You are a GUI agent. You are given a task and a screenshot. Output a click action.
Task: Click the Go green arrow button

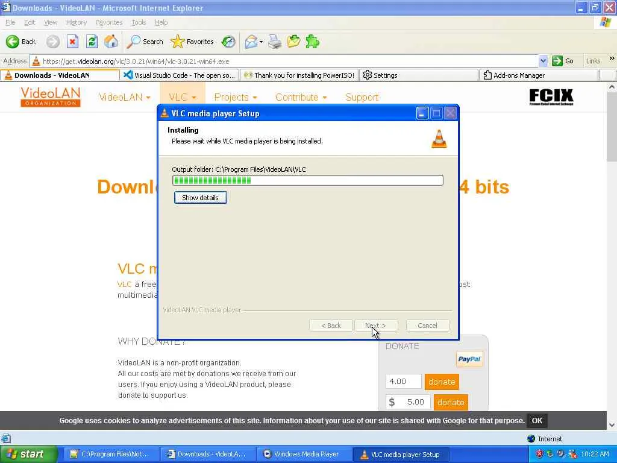click(x=557, y=61)
